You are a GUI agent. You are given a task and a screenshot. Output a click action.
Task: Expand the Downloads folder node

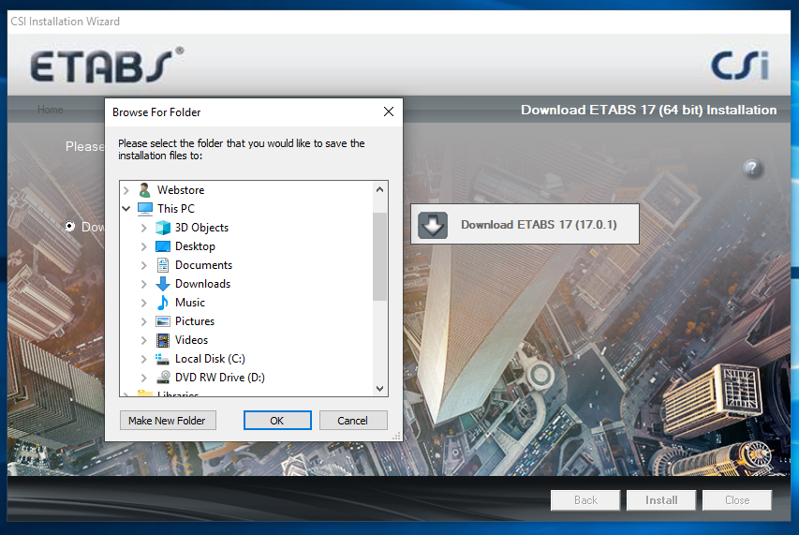pos(144,284)
